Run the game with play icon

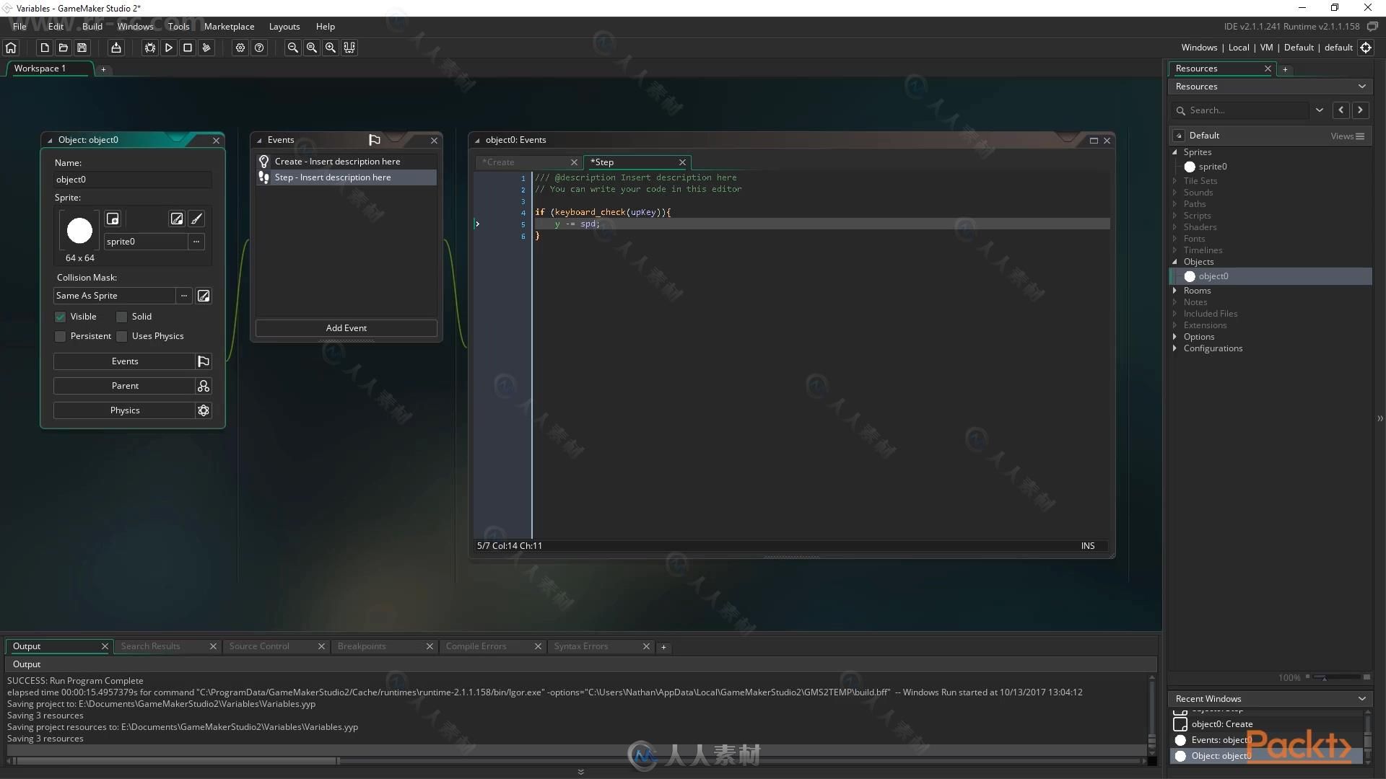169,48
